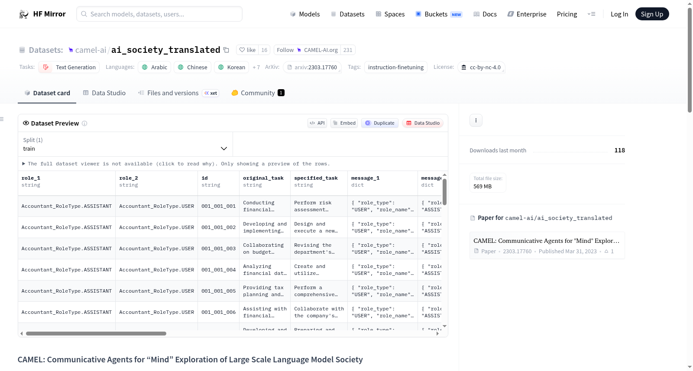This screenshot has height=371, width=693.
Task: Click the Duplicate button
Action: click(380, 123)
